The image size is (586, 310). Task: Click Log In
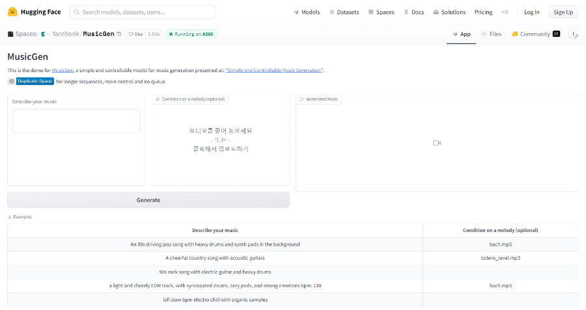pos(531,12)
